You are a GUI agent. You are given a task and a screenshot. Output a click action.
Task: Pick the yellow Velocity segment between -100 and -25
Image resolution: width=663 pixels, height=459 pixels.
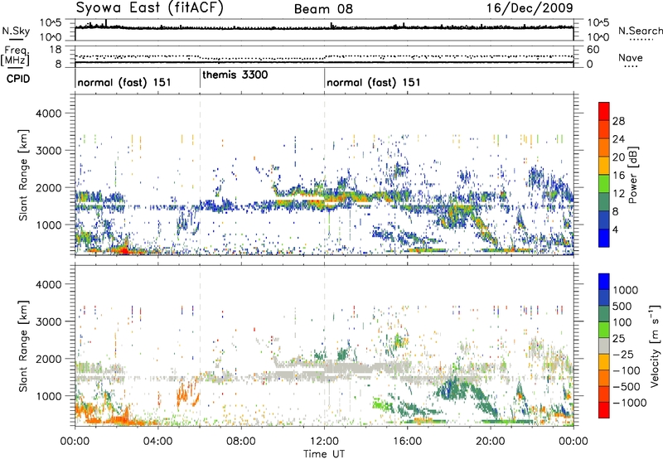[604, 362]
